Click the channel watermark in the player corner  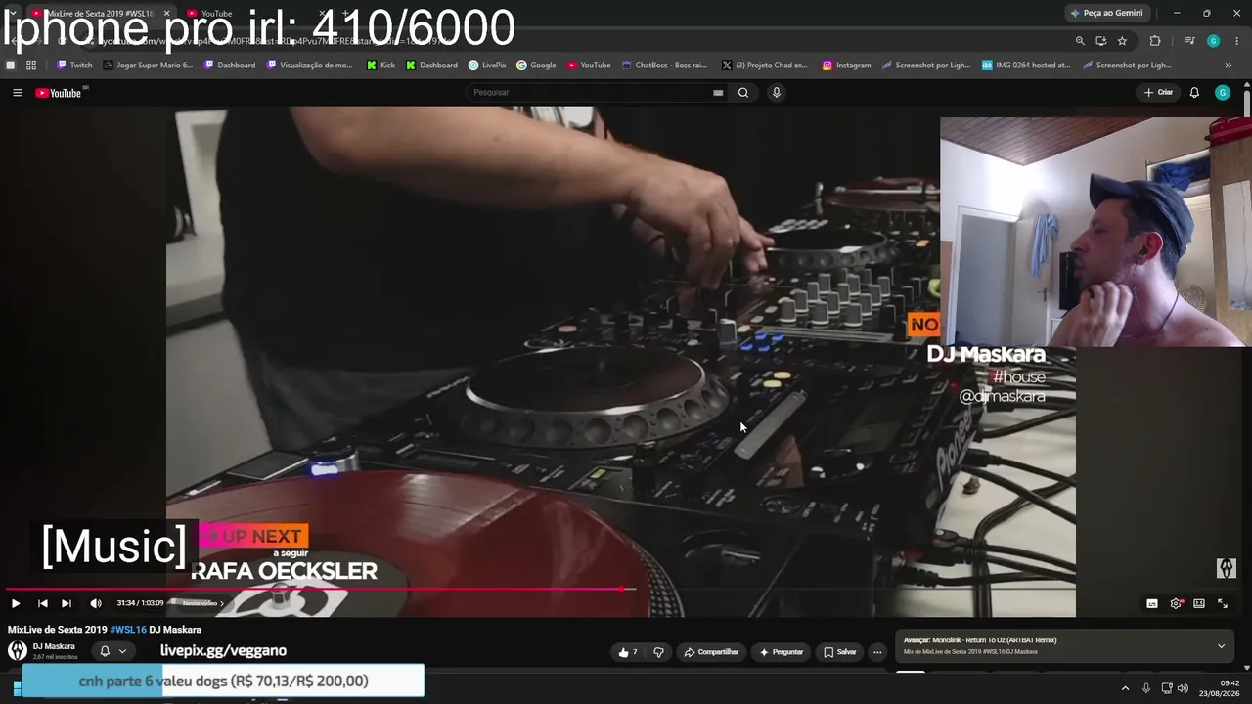click(1226, 568)
